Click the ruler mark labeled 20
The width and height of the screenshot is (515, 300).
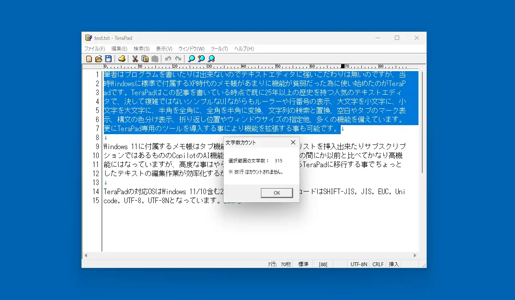coord(175,66)
